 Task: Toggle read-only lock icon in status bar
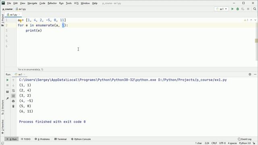pos(254,143)
